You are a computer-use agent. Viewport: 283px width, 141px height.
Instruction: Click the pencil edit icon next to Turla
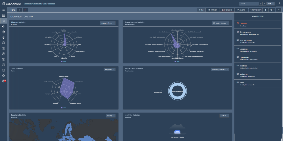pyautogui.click(x=19, y=10)
